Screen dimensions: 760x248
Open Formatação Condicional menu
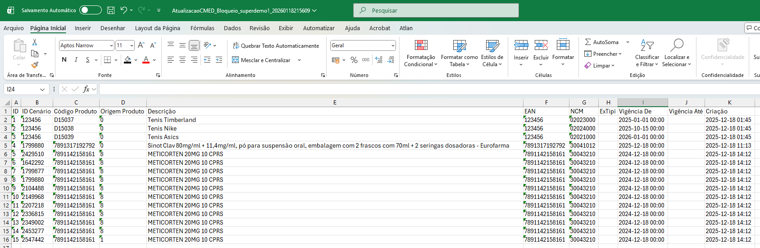click(x=421, y=53)
